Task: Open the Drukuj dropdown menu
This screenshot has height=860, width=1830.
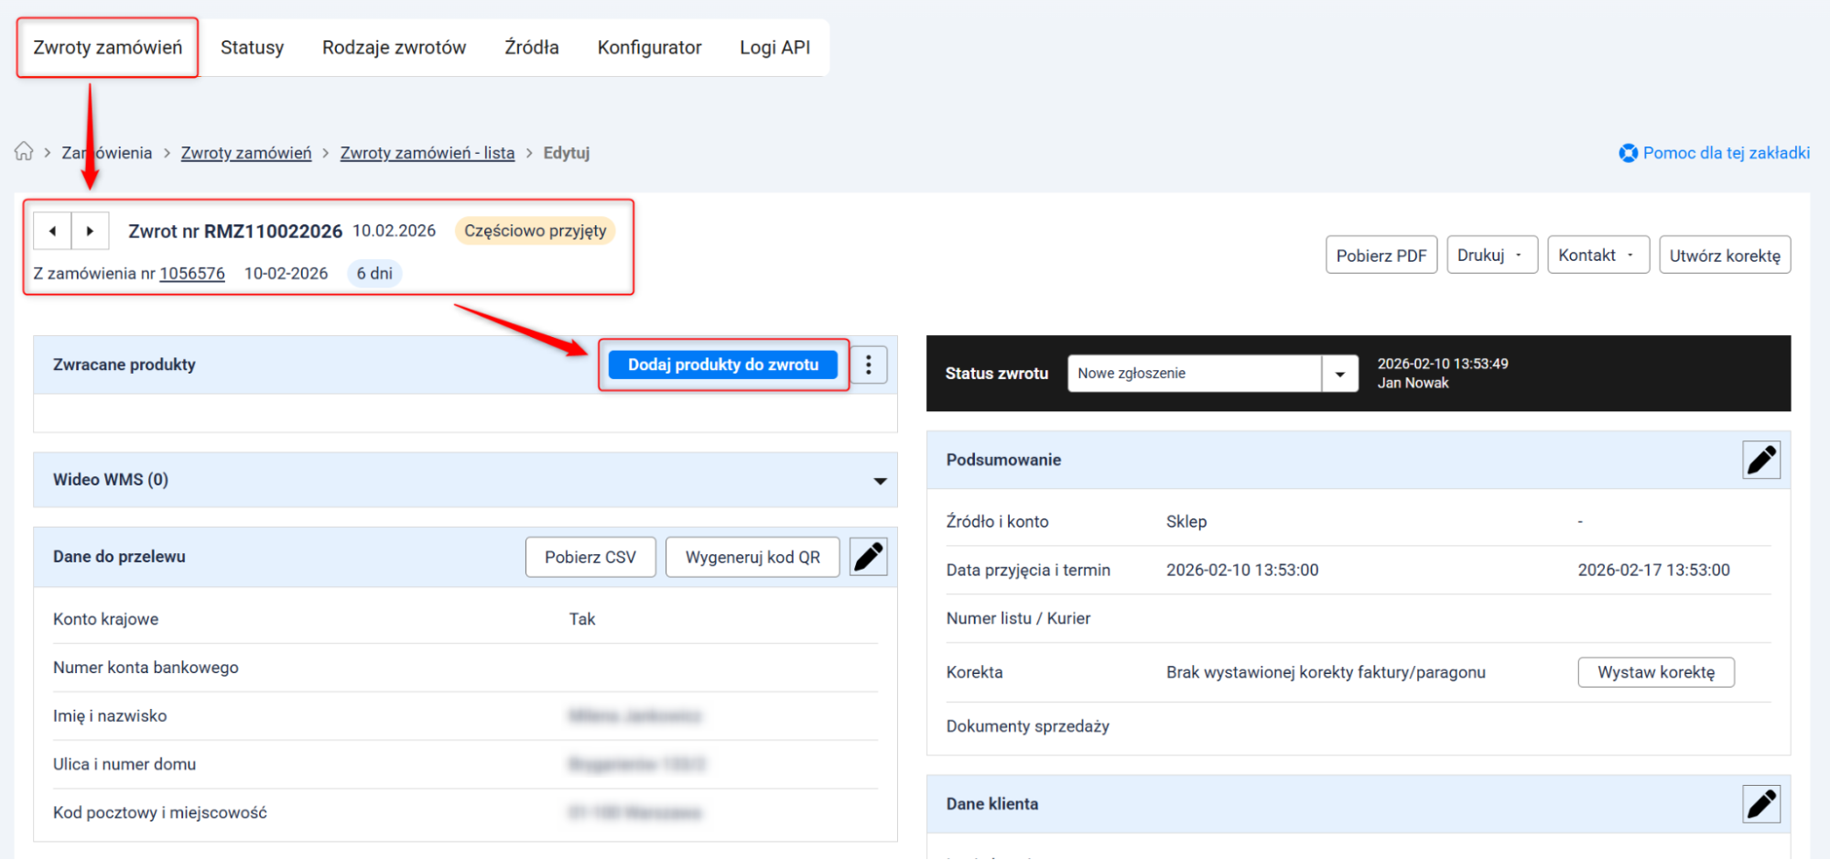Action: click(x=1491, y=256)
